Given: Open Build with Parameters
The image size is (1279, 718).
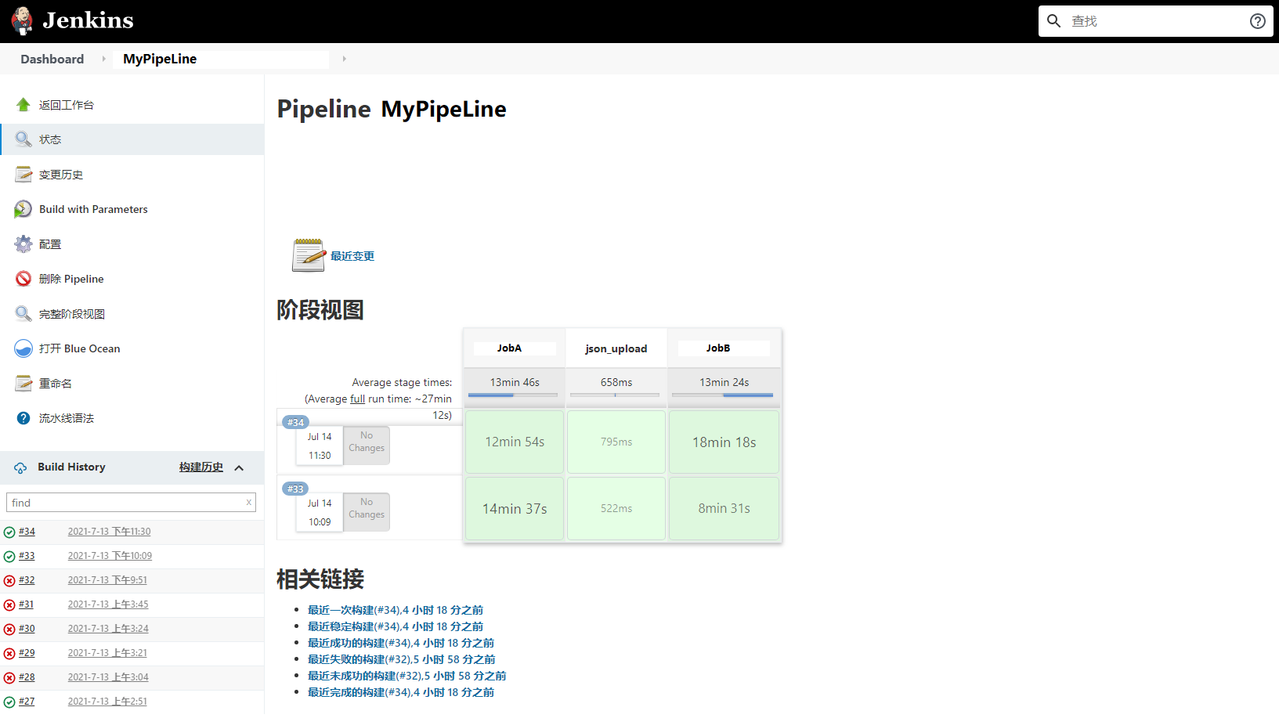Looking at the screenshot, I should coord(92,209).
